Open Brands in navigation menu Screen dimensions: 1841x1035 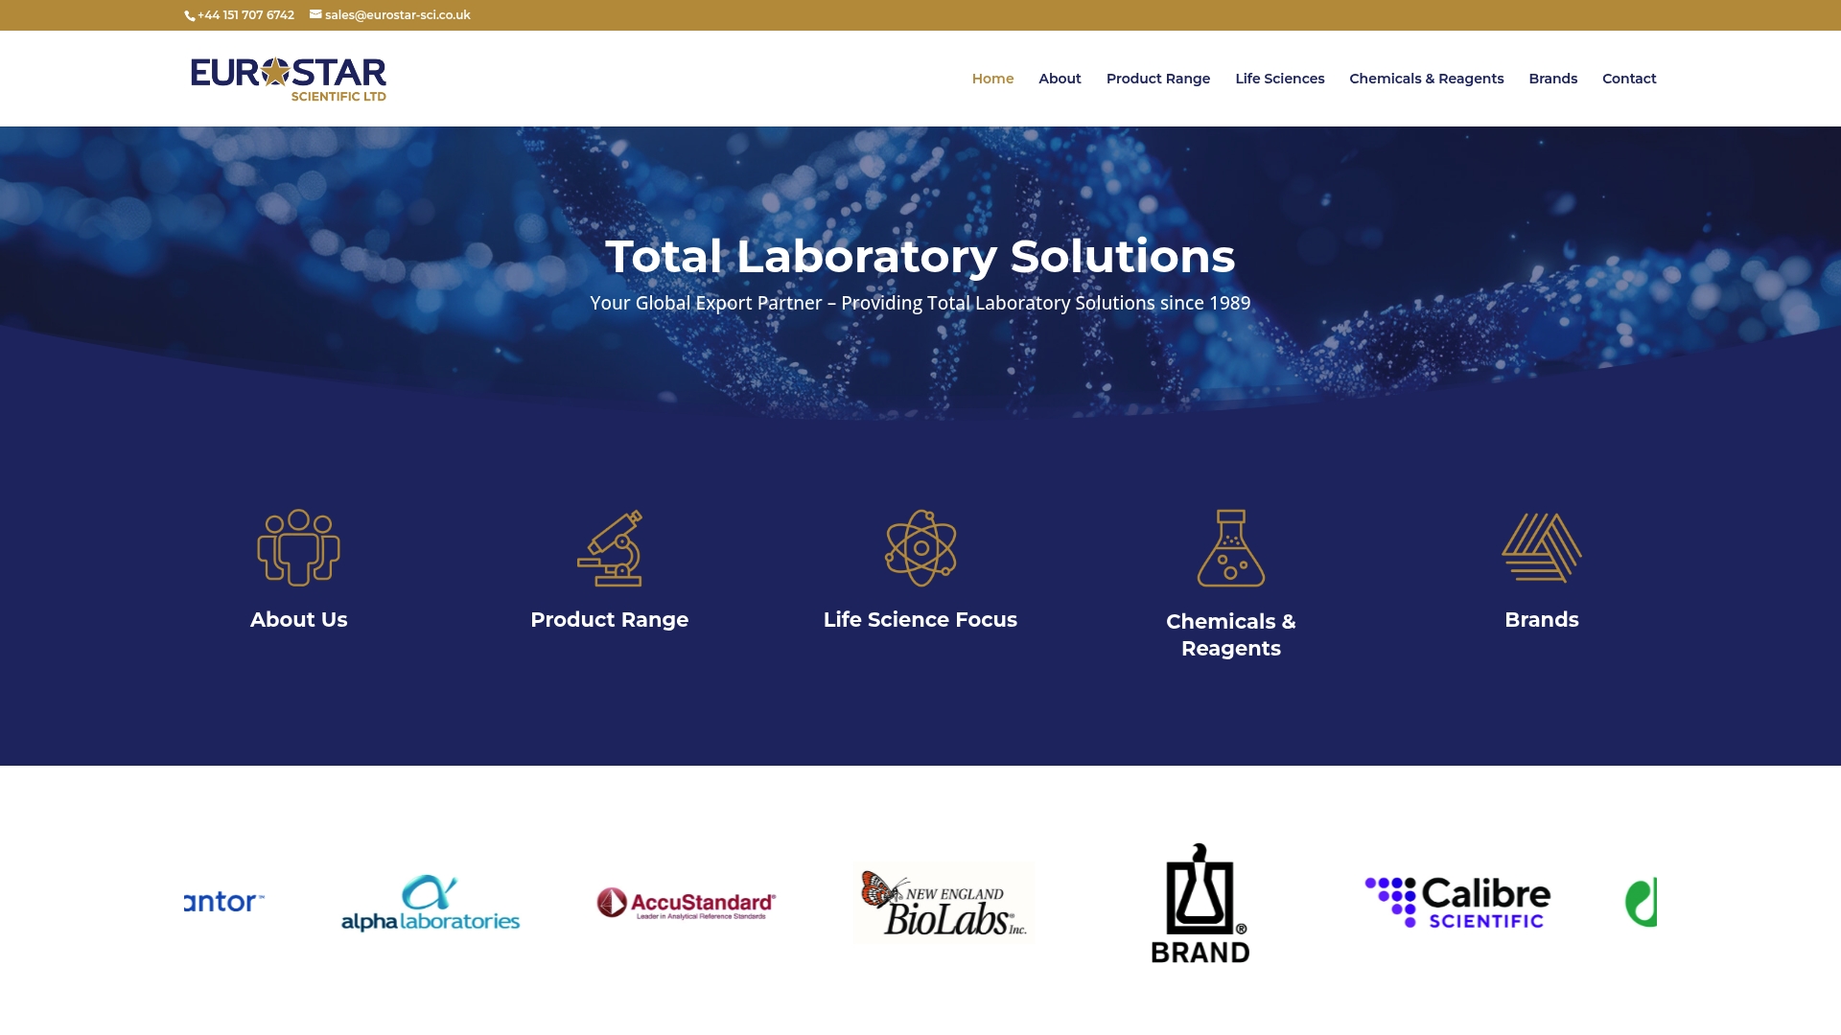coord(1553,79)
